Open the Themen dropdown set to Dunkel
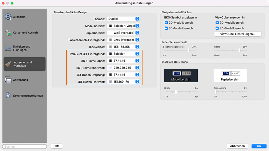 (x=123, y=19)
